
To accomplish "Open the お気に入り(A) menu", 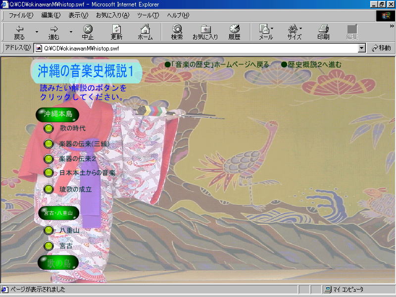I will (x=113, y=15).
